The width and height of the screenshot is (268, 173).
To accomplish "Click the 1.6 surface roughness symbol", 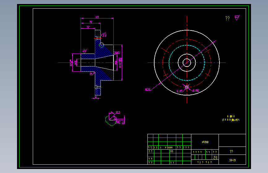I will [x=85, y=51].
